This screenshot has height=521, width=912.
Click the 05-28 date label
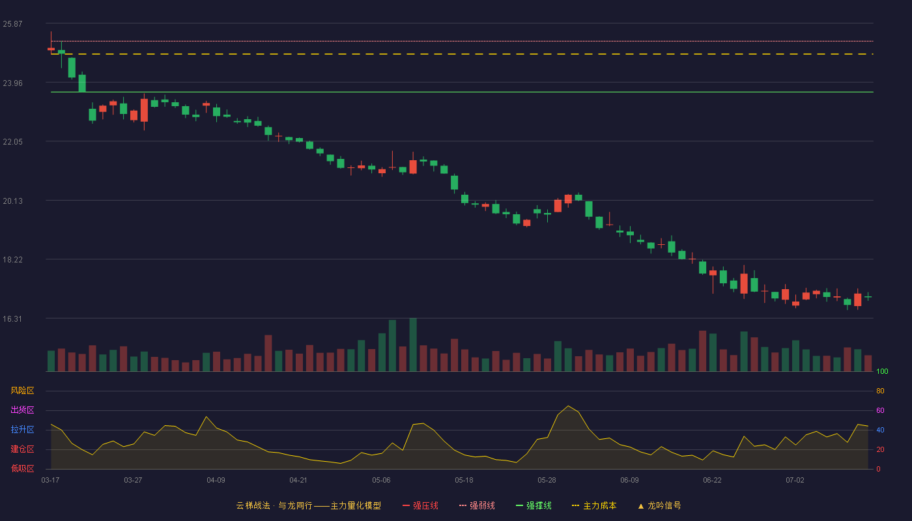(547, 480)
